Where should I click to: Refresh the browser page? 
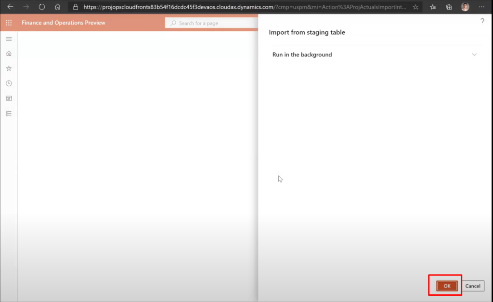(x=42, y=7)
